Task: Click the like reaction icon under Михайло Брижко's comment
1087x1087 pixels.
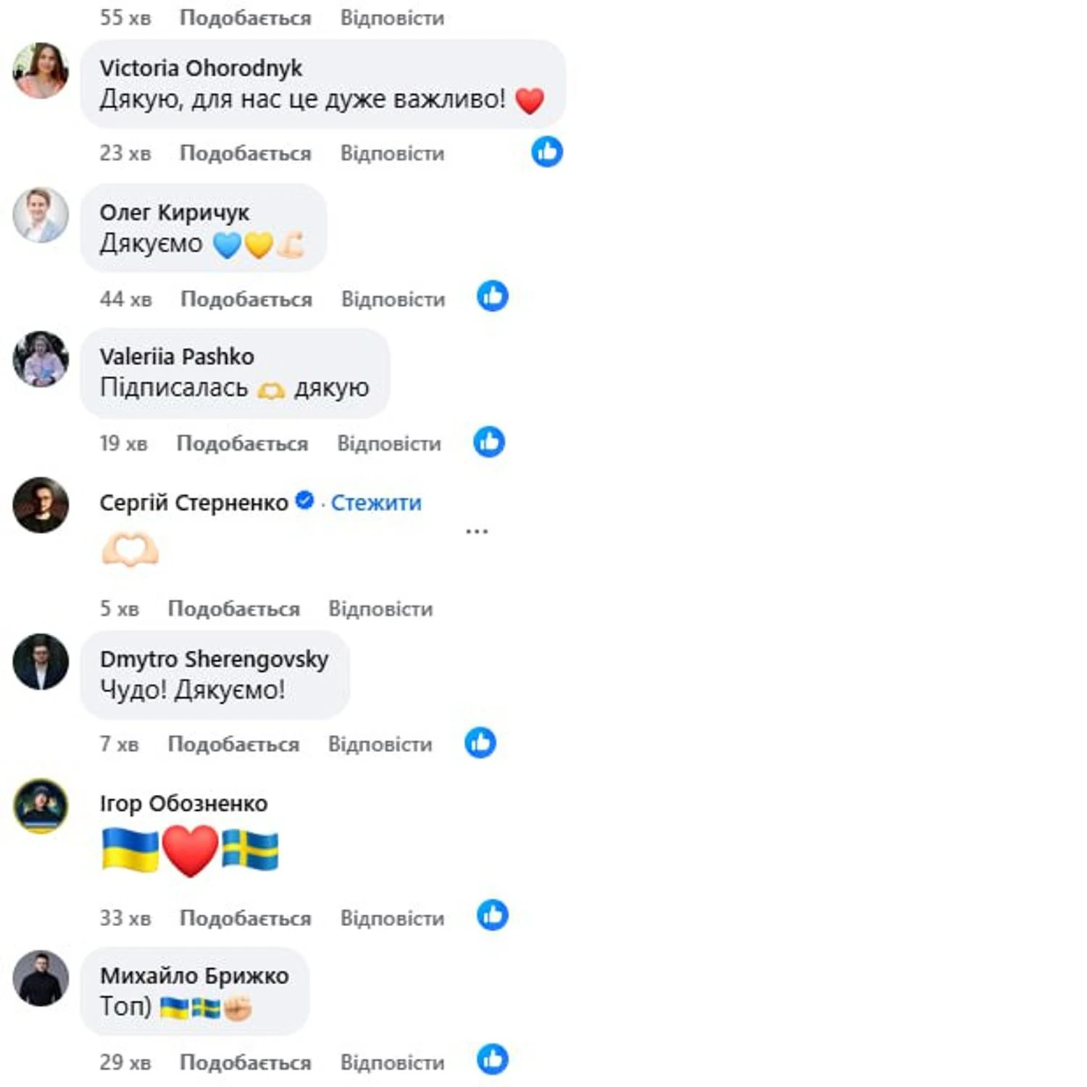Action: 493,1059
